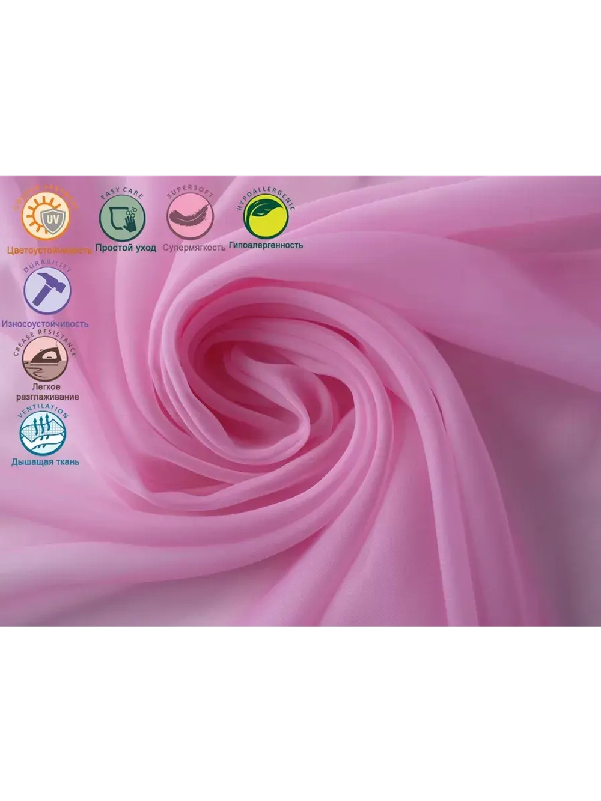Click the black band below the fabric photo
This screenshot has height=801, width=601.
coord(300,715)
